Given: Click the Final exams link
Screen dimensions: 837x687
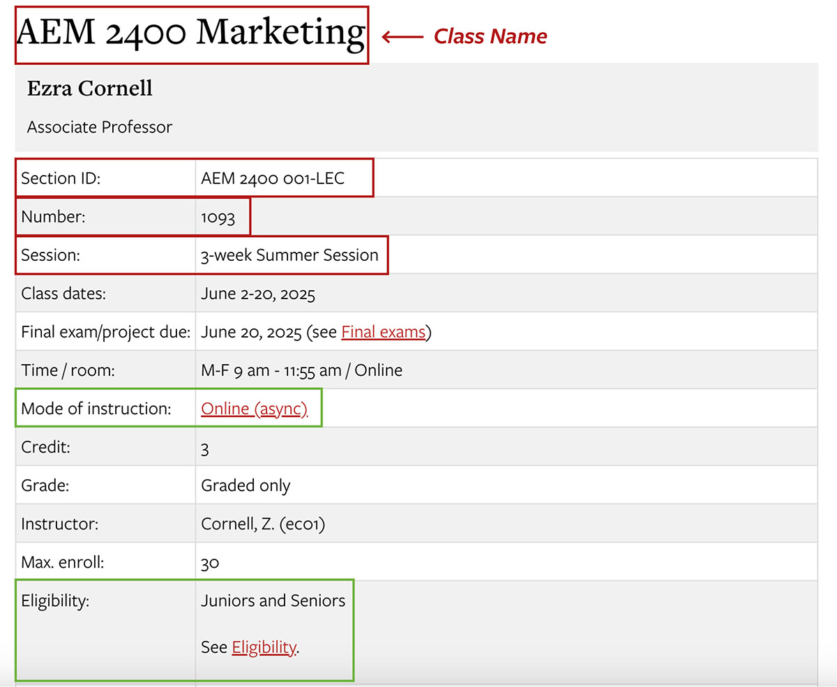Looking at the screenshot, I should tap(383, 332).
